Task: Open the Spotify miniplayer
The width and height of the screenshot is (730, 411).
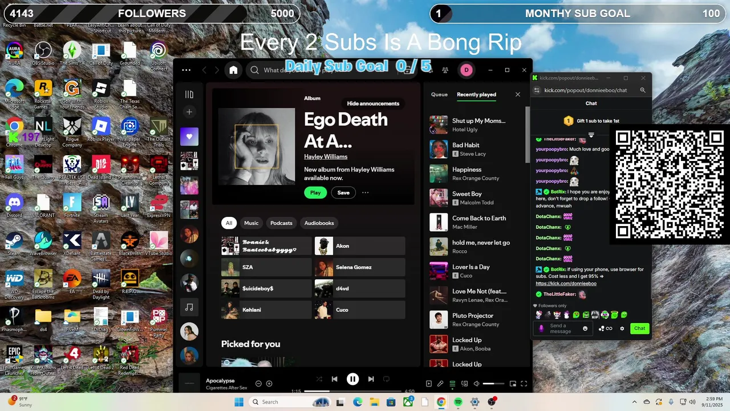Action: click(513, 384)
